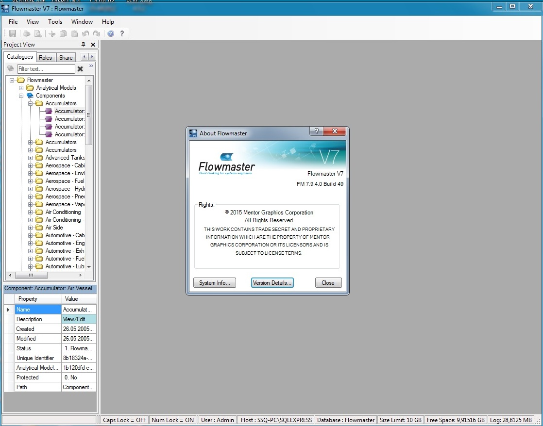This screenshot has width=543, height=426.
Task: Open the File menu
Action: click(13, 22)
